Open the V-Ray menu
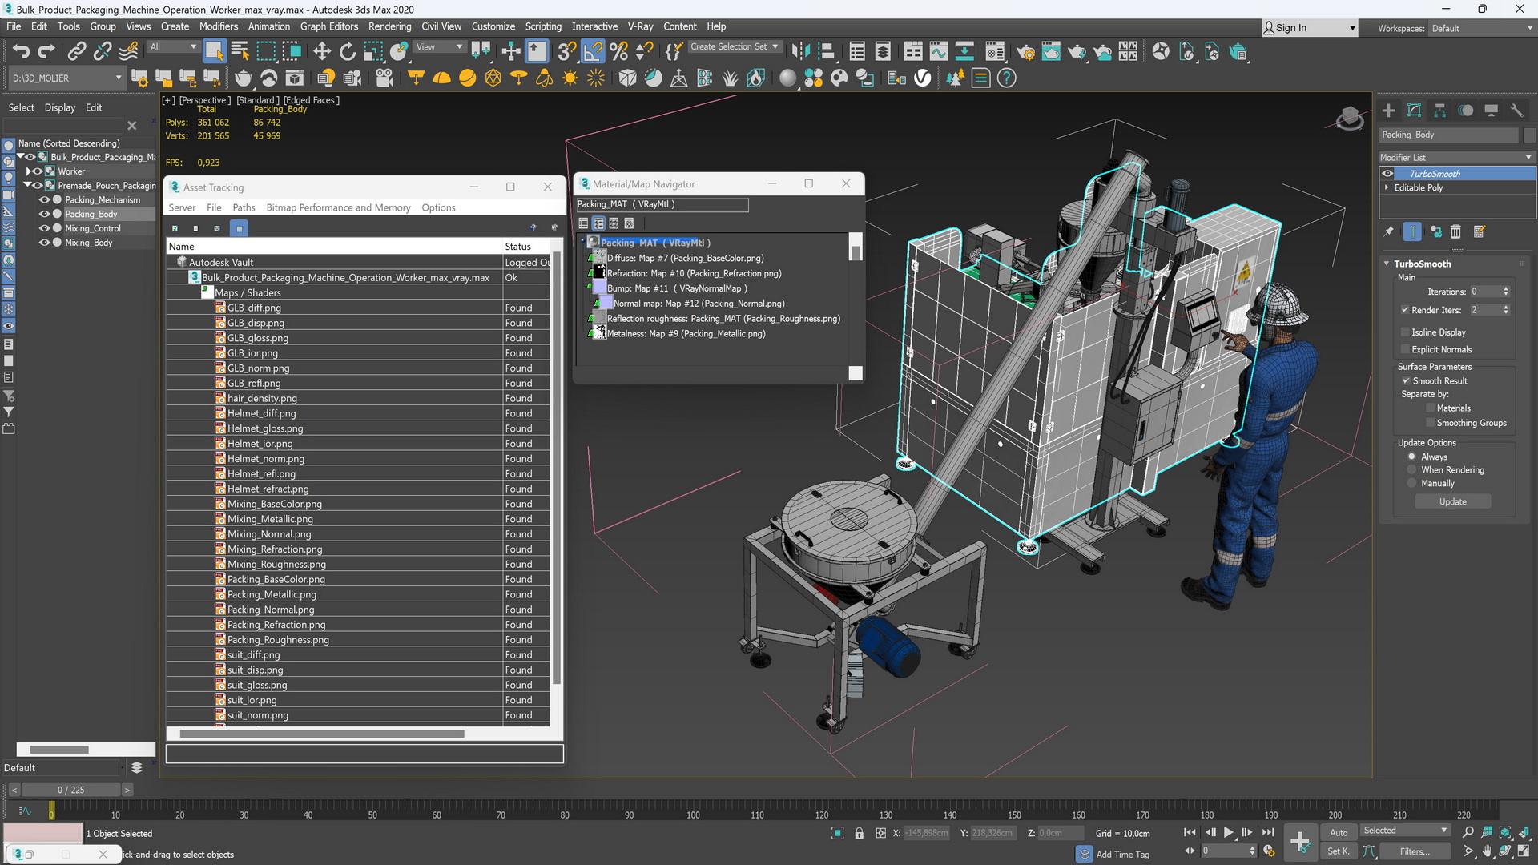The height and width of the screenshot is (865, 1538). pos(640,26)
